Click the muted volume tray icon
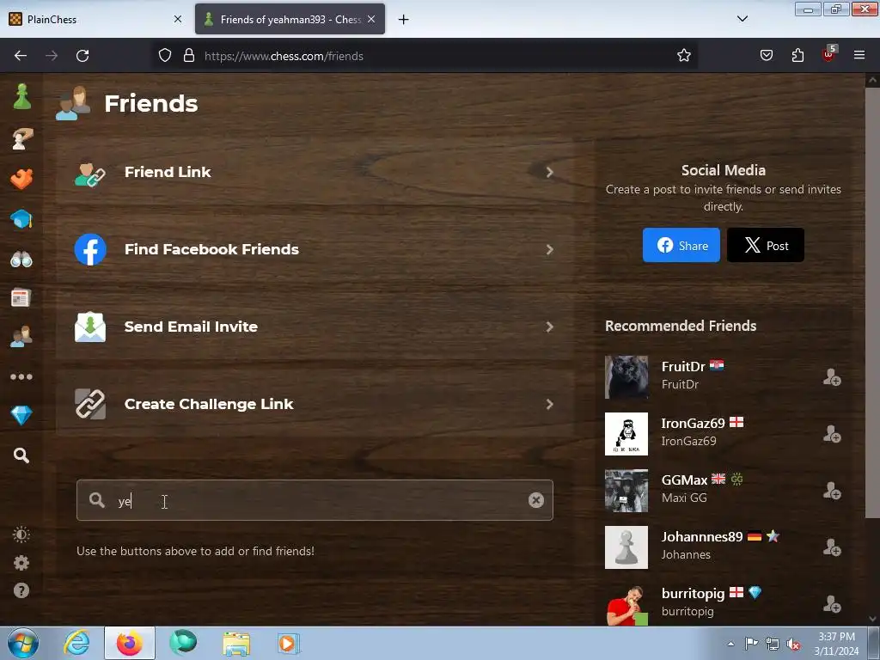This screenshot has height=660, width=880. (793, 645)
